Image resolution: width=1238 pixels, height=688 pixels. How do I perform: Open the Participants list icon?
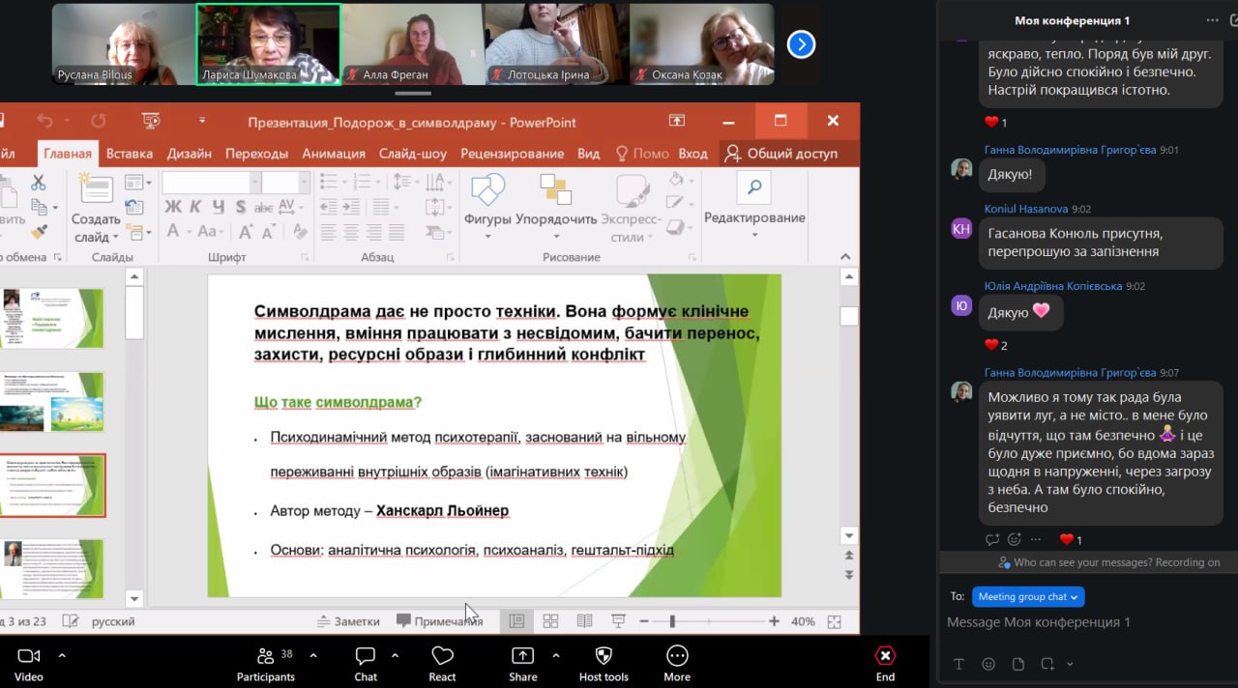[266, 657]
